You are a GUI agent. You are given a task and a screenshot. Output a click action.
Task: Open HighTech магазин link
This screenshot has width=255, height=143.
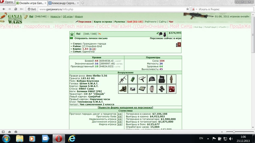[x=75, y=26]
